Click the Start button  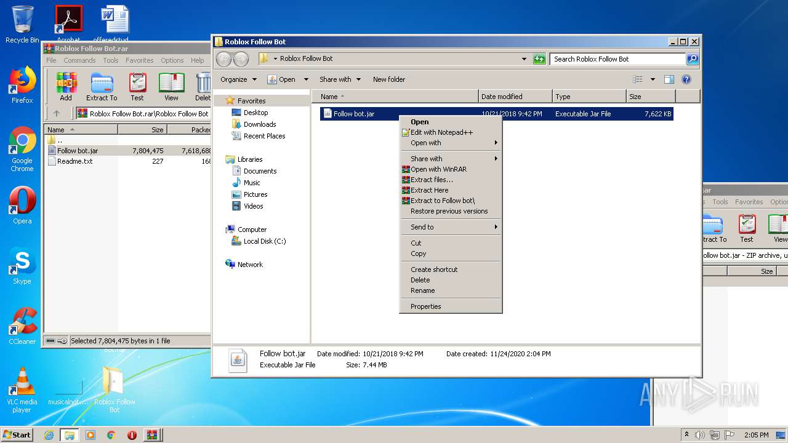17,435
